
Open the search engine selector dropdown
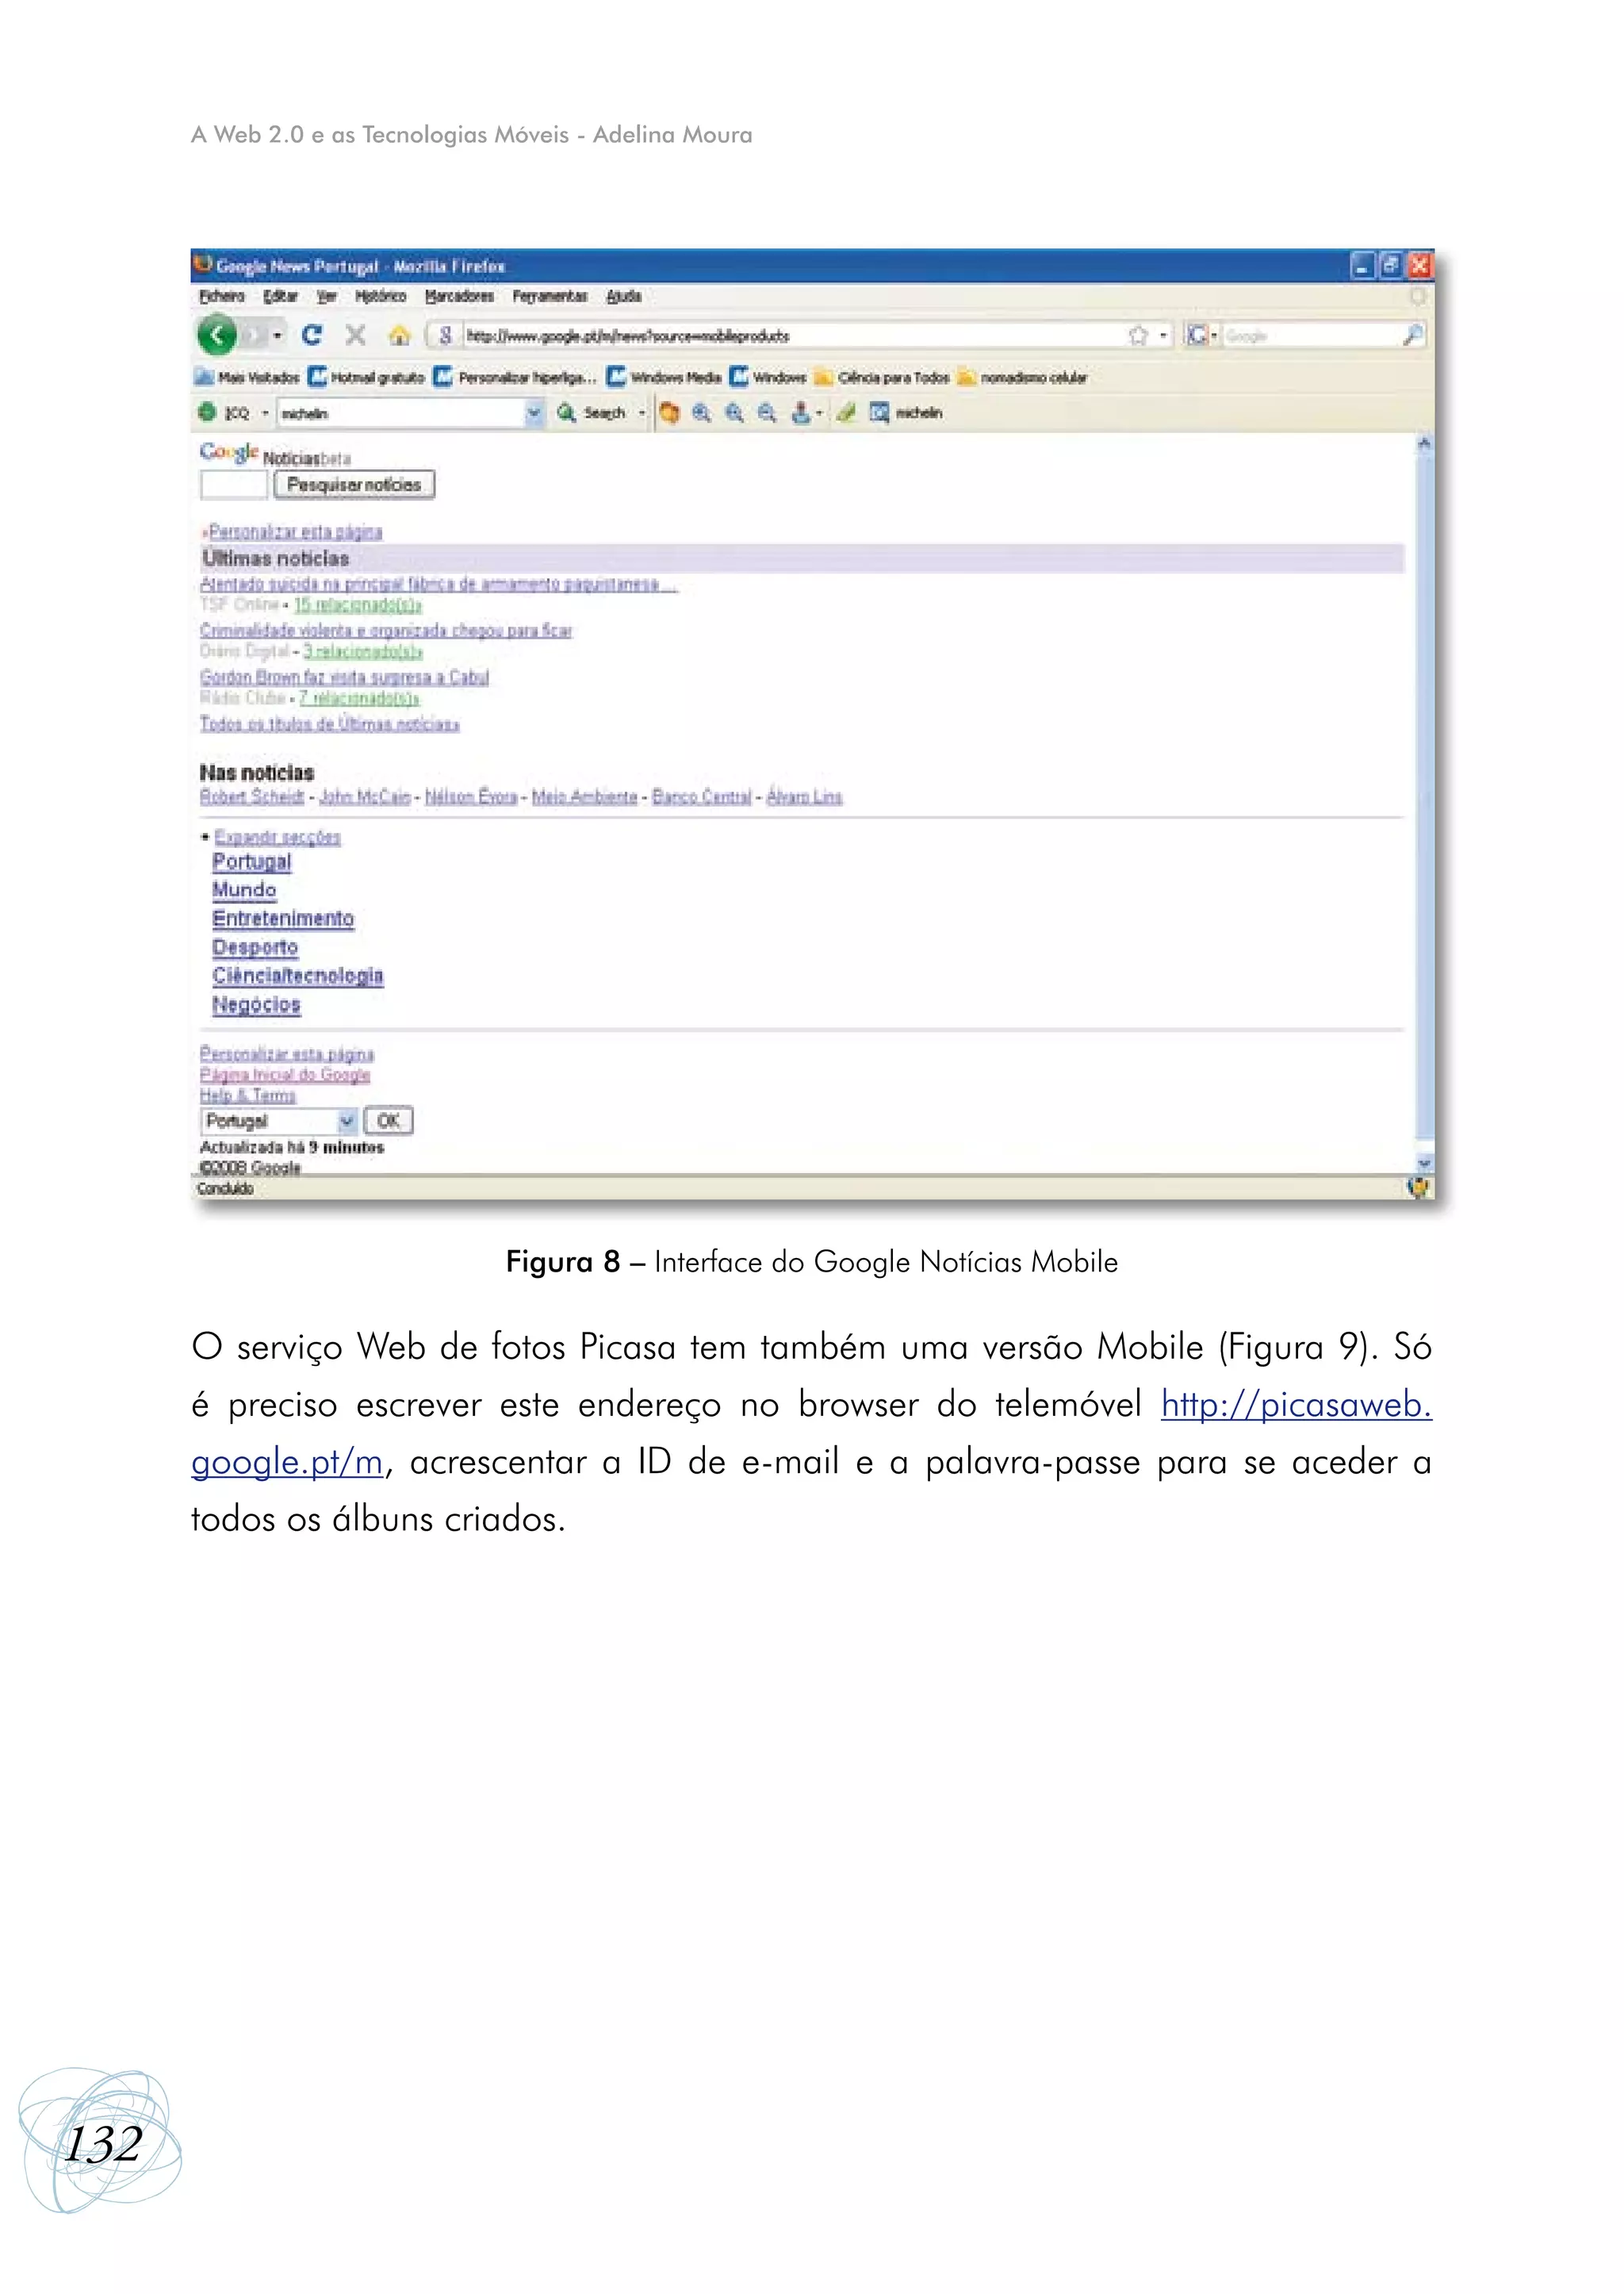[x=1201, y=336]
